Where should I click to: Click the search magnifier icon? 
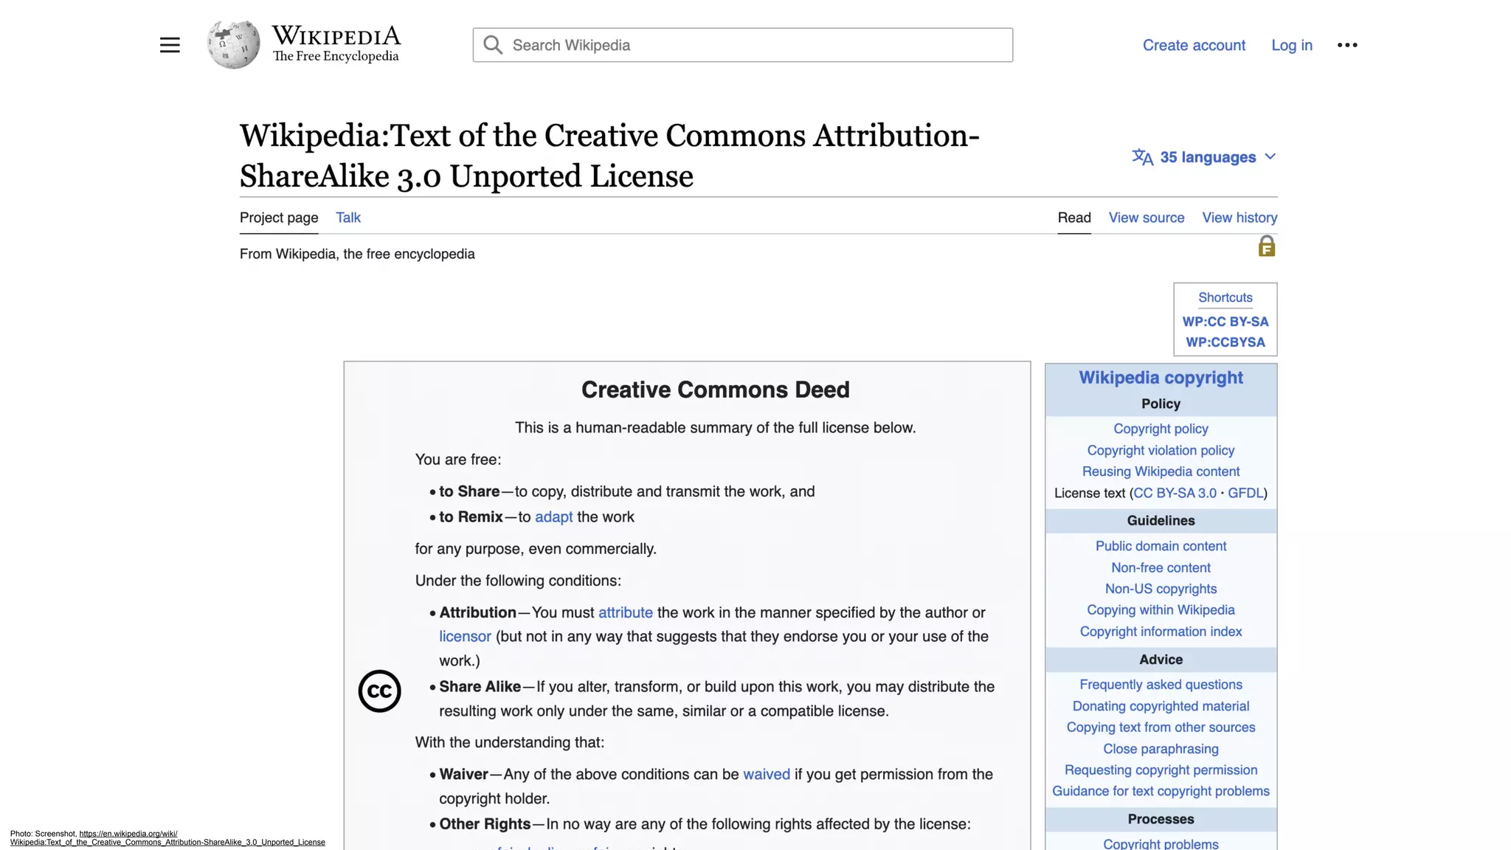click(493, 45)
